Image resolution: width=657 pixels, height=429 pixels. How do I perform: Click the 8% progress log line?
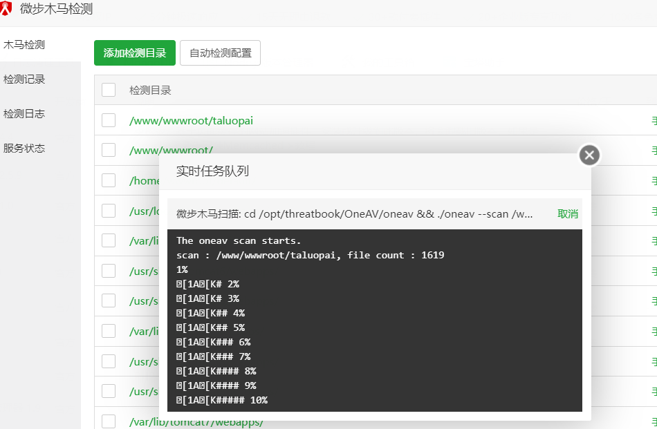pyautogui.click(x=216, y=371)
